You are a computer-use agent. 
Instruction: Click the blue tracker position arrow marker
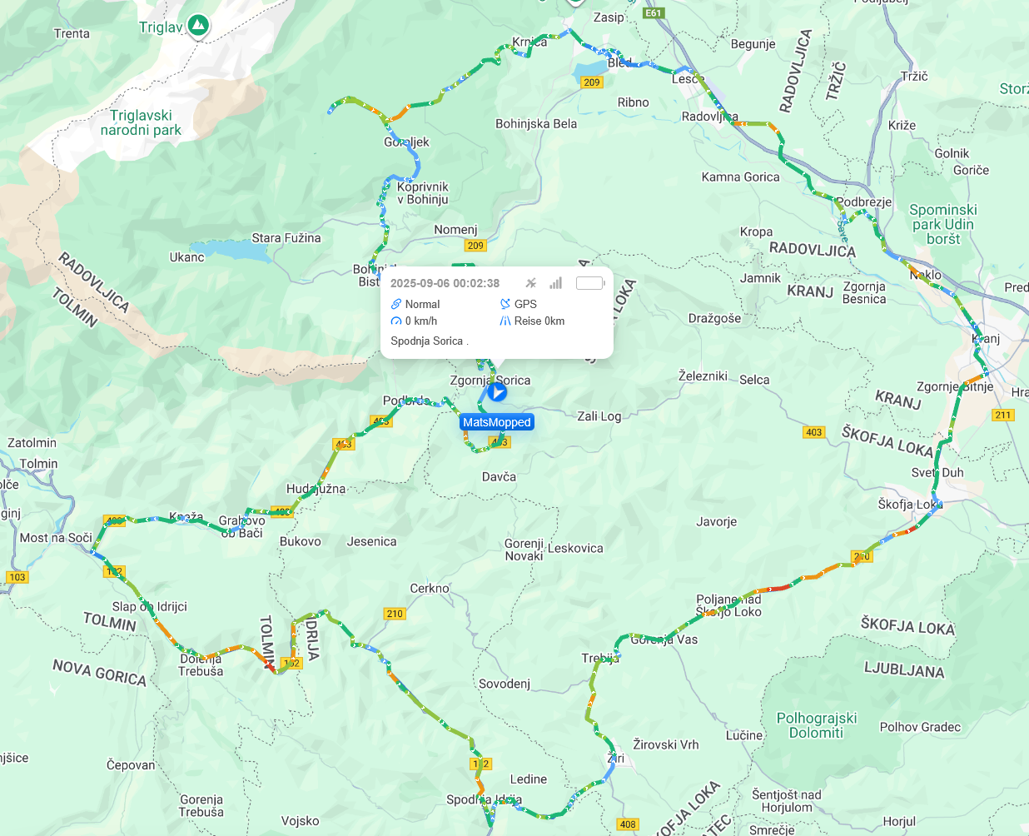coord(497,391)
